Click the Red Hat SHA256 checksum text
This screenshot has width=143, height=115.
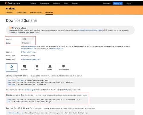pos(70,108)
